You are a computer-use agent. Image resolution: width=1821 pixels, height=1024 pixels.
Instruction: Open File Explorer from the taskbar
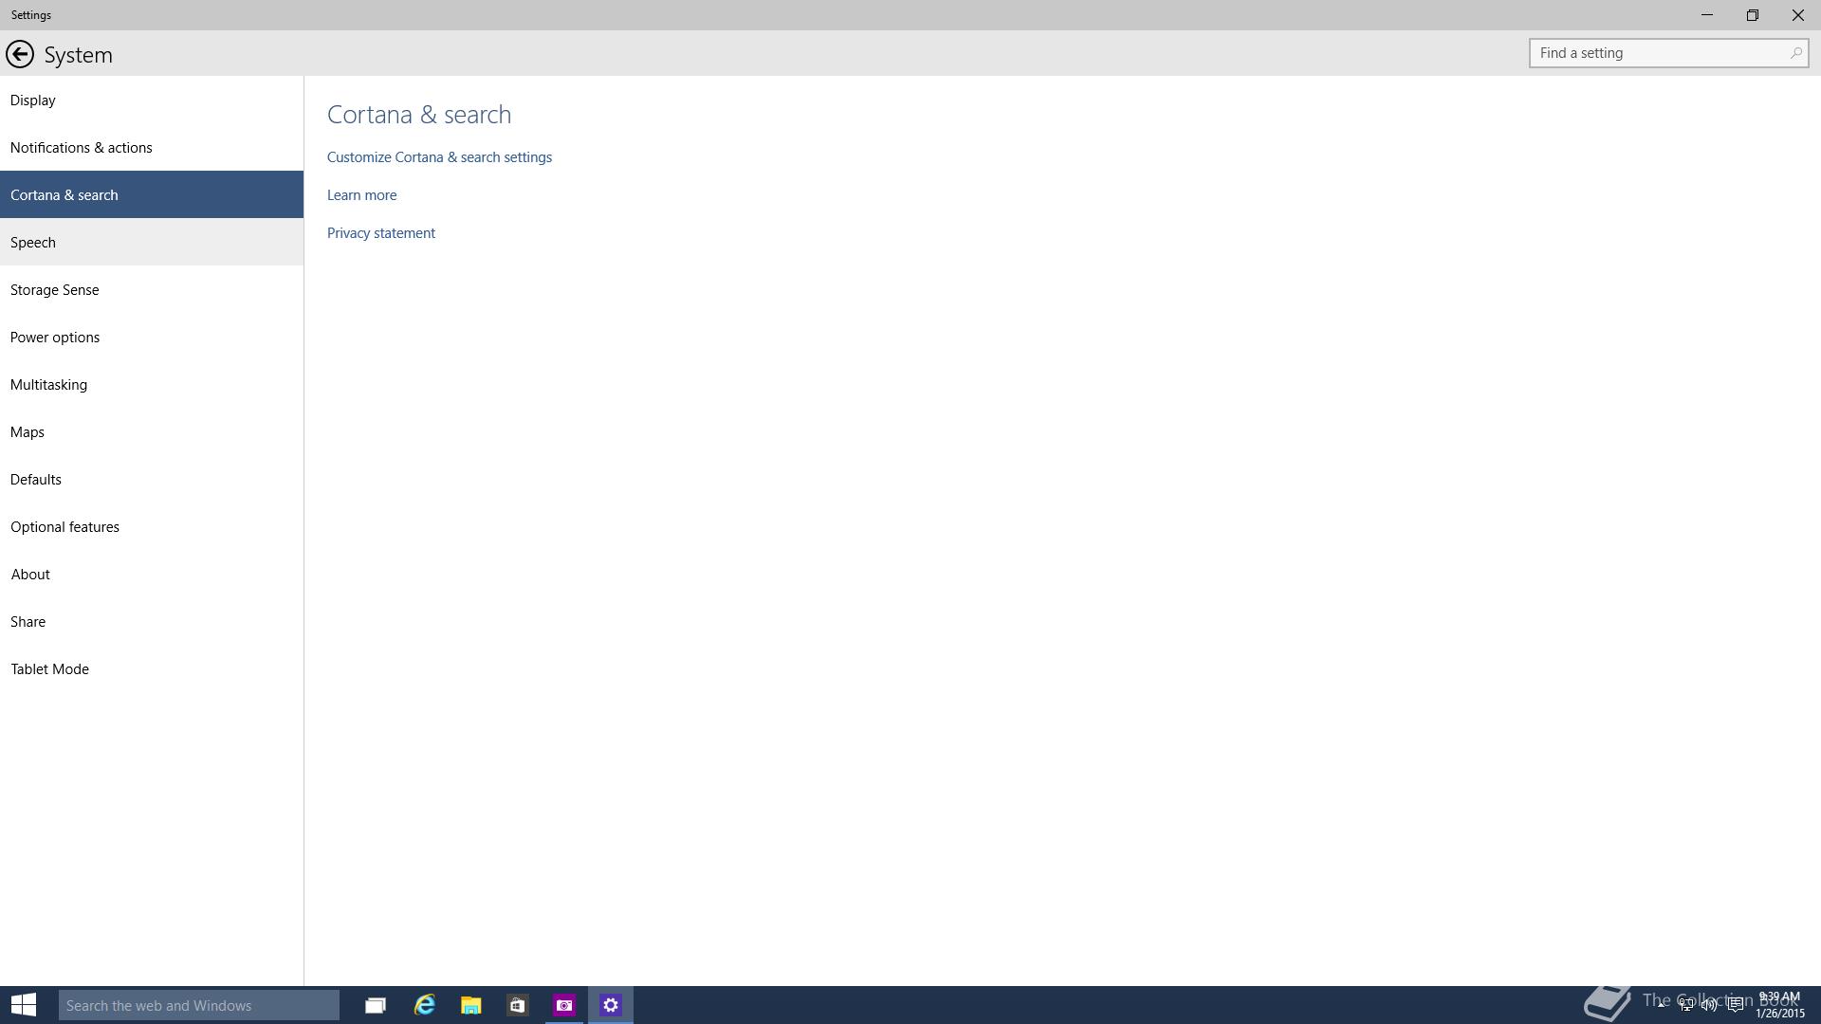(470, 1005)
